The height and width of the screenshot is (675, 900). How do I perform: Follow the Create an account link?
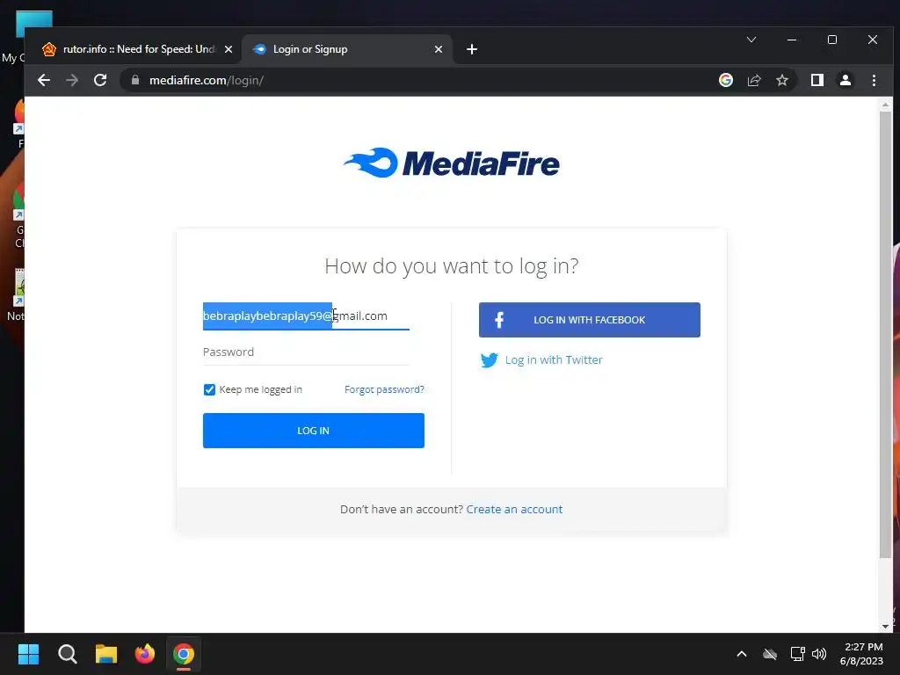[x=514, y=509]
